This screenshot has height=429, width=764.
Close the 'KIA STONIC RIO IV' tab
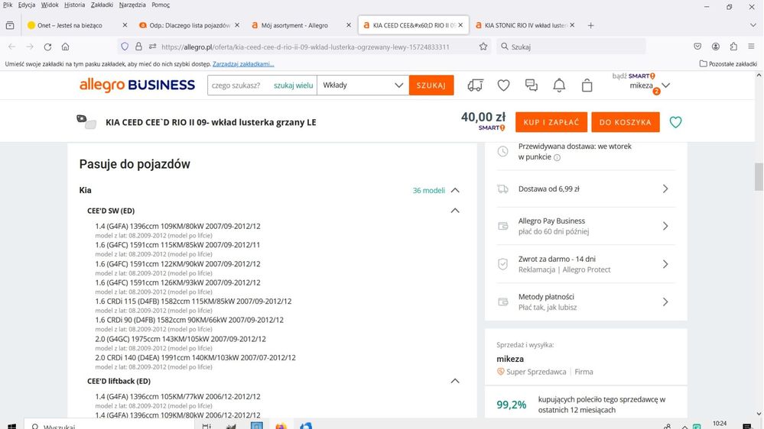click(572, 25)
